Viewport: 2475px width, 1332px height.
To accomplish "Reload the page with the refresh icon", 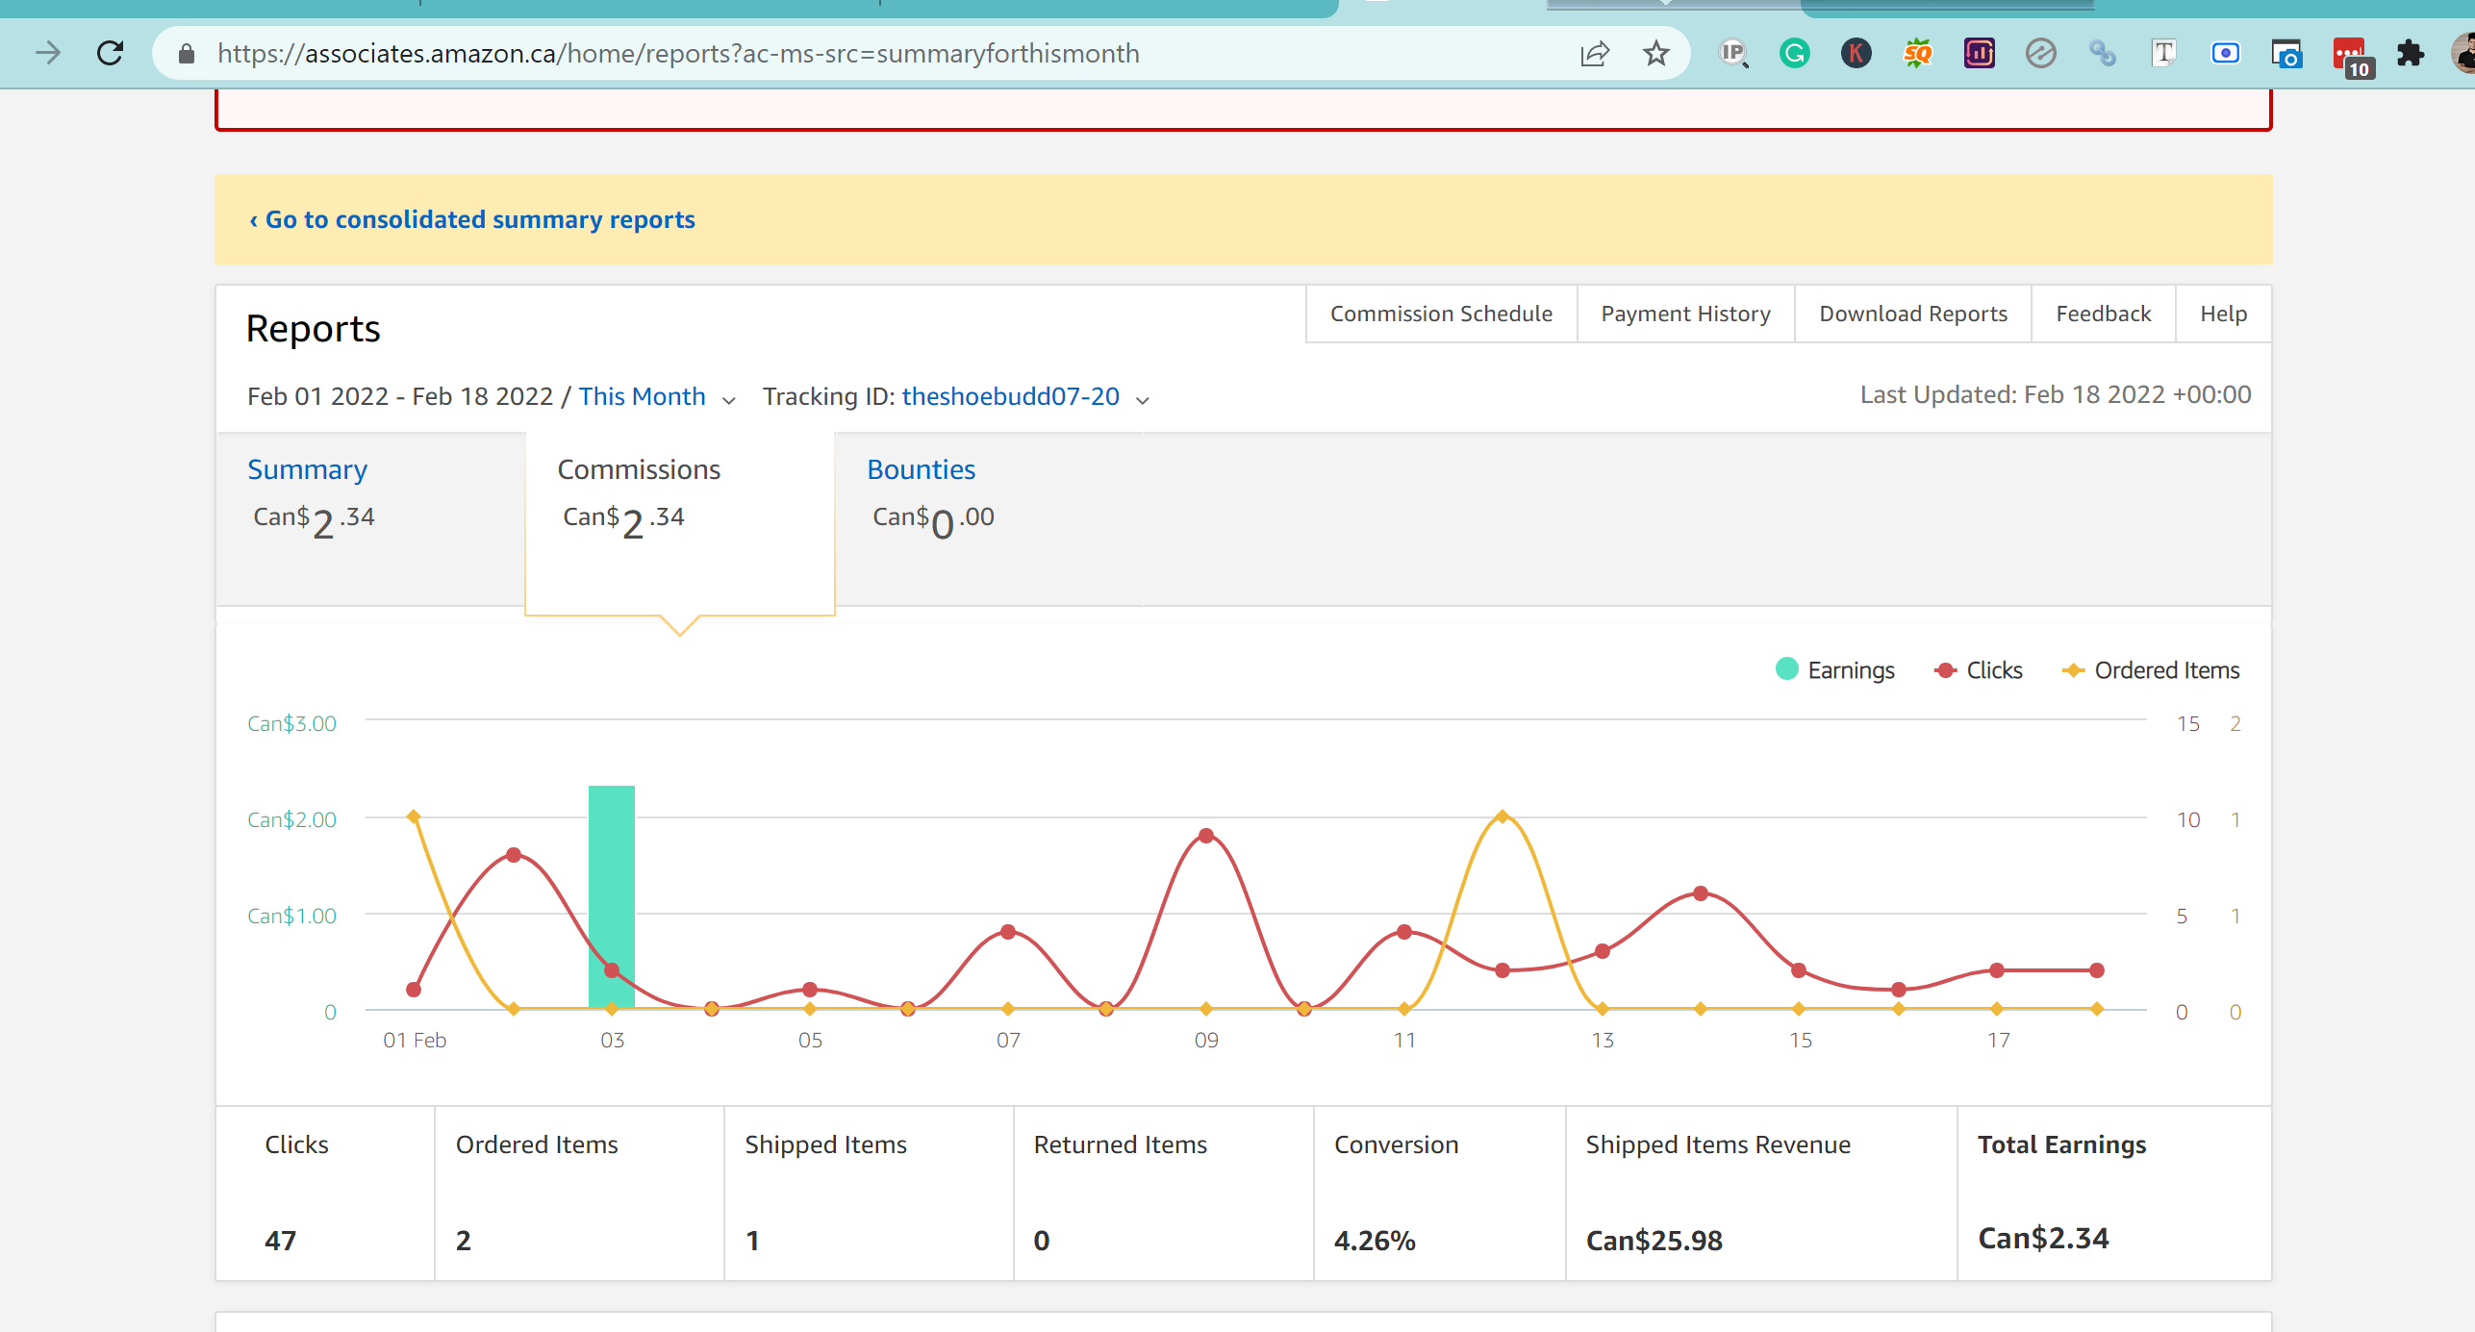I will click(x=110, y=53).
